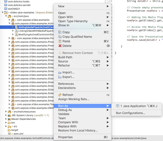Collapse the slides-java-examples project node
163x141 pixels.
pyautogui.click(x=3, y=12)
